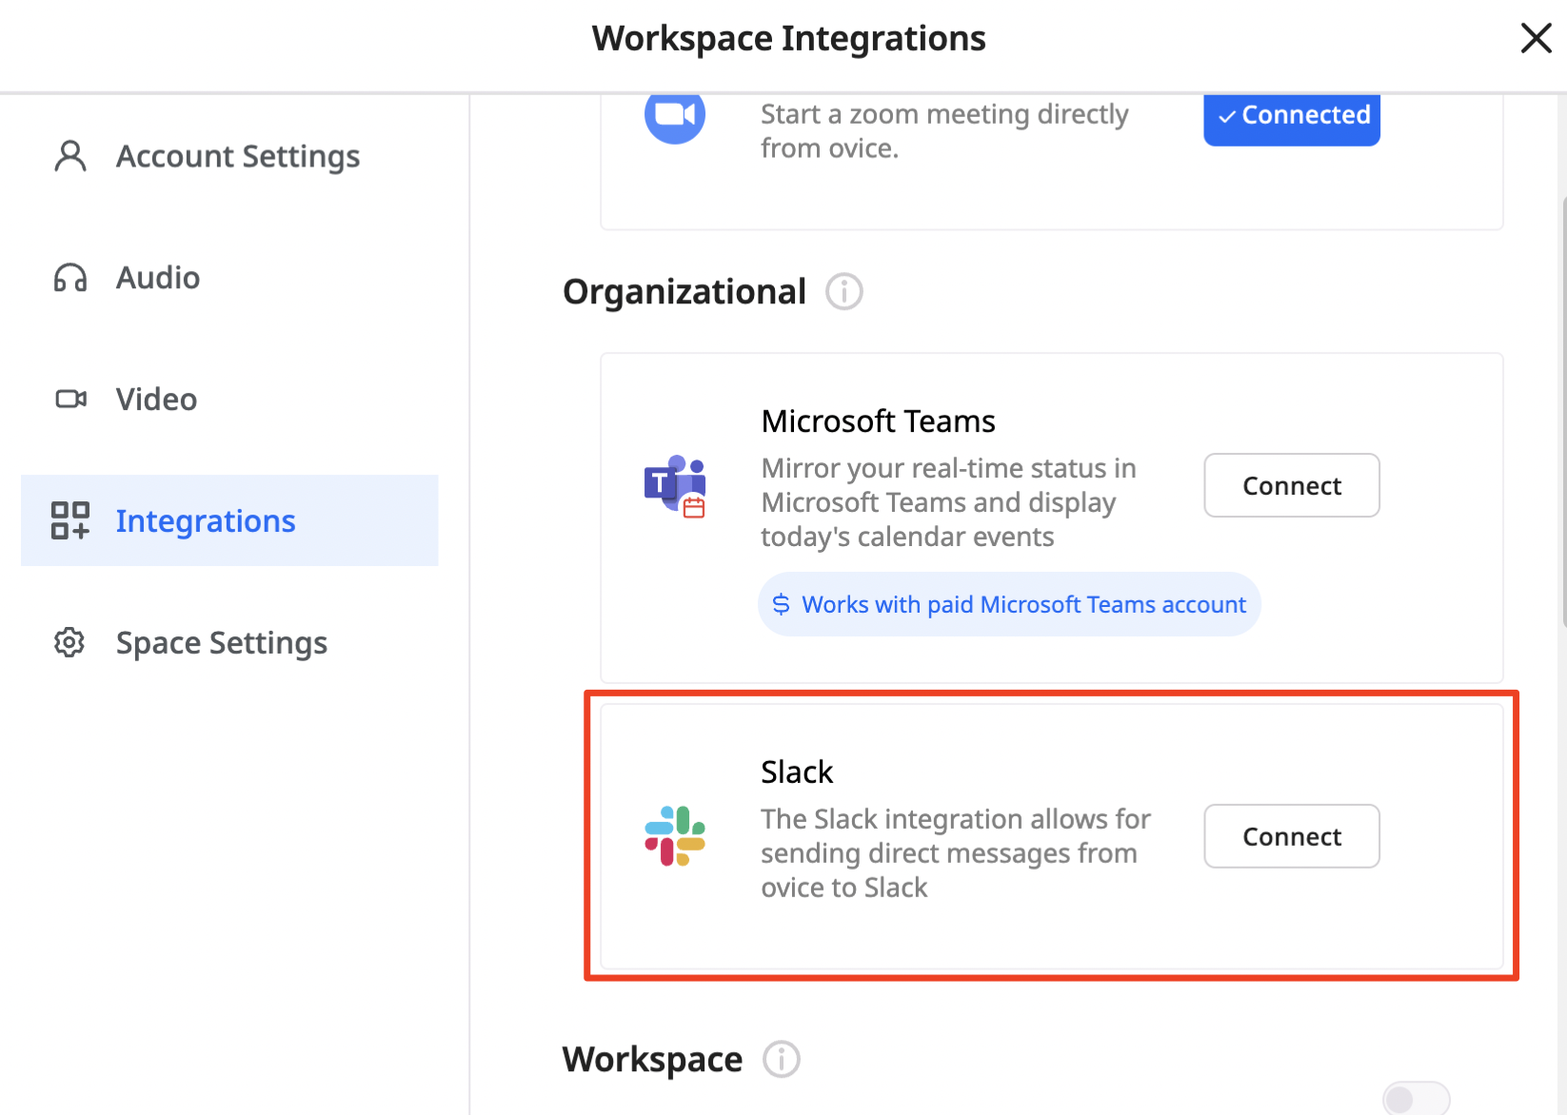Click the Slack logo icon

pos(675,836)
